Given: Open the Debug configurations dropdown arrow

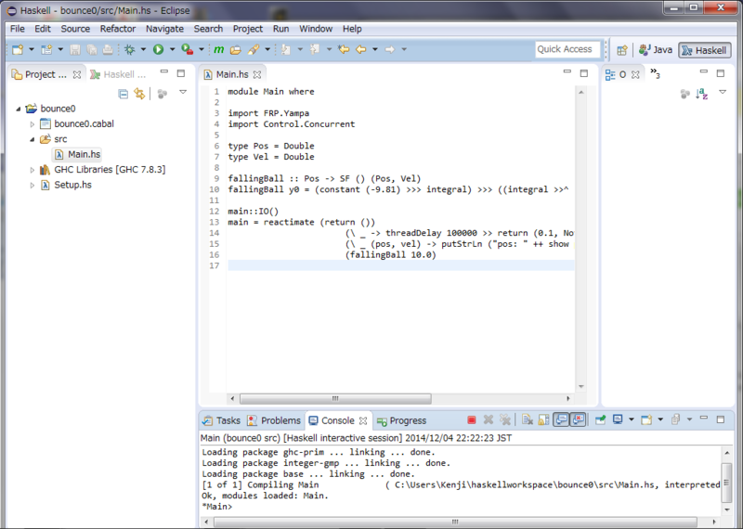Looking at the screenshot, I should coord(143,49).
